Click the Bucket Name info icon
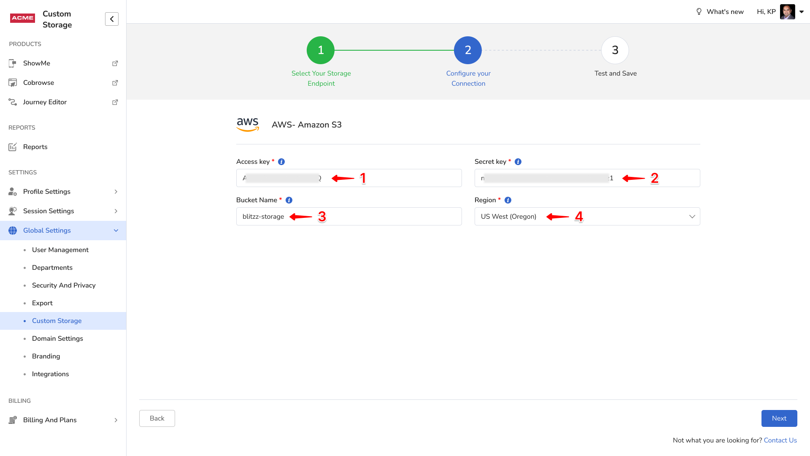 tap(289, 200)
